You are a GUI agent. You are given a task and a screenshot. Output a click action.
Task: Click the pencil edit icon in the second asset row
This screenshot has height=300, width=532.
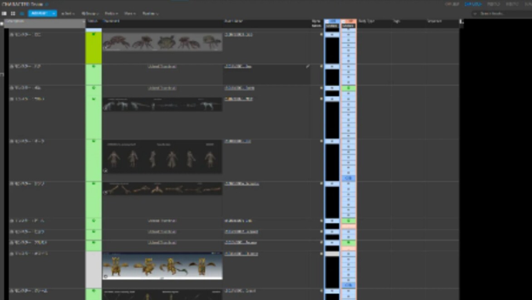pyautogui.click(x=308, y=66)
